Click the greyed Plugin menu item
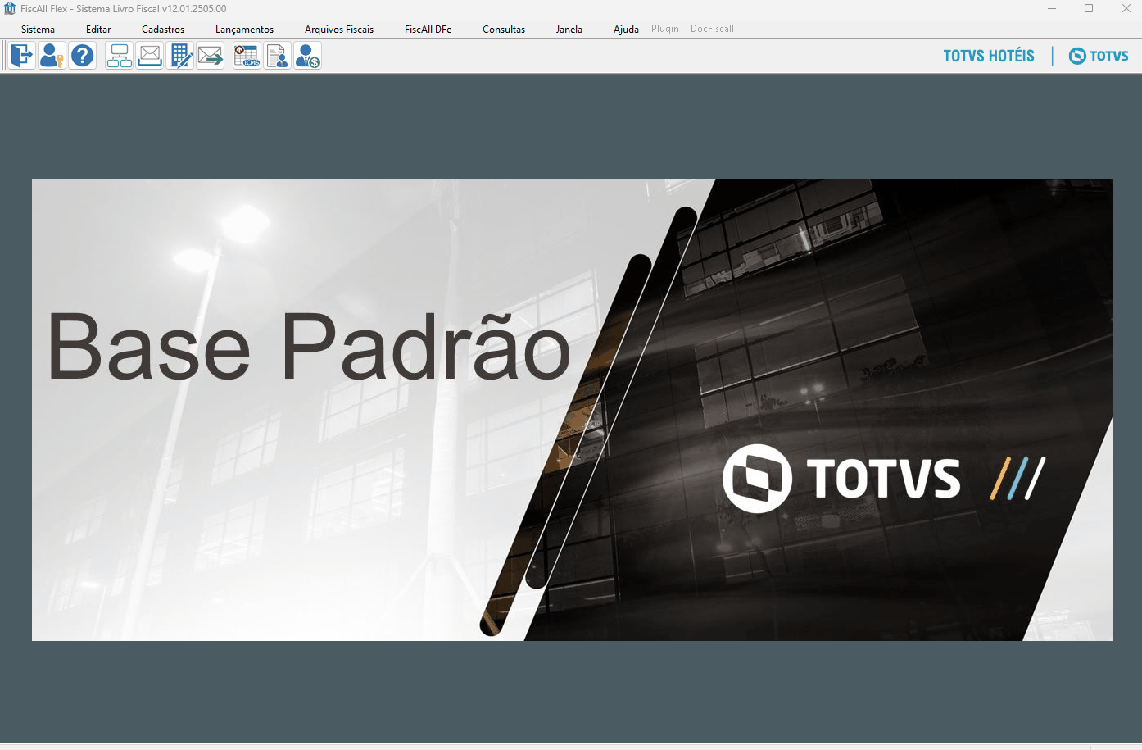 (x=665, y=29)
